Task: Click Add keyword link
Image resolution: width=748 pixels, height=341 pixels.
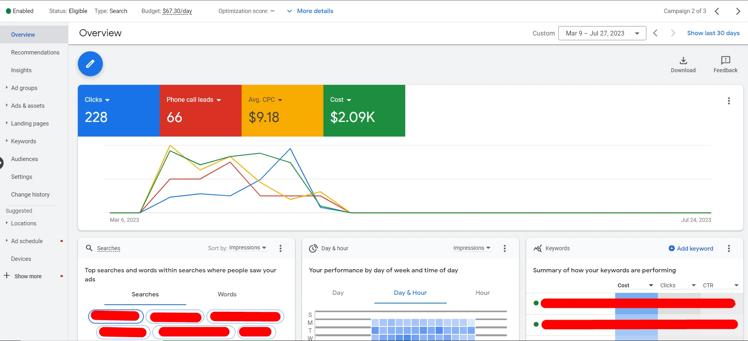Action: coord(691,248)
